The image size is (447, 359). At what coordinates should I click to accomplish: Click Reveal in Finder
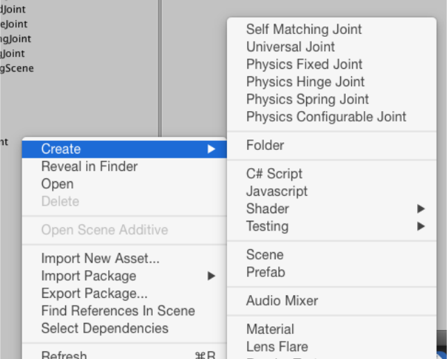[x=89, y=167]
